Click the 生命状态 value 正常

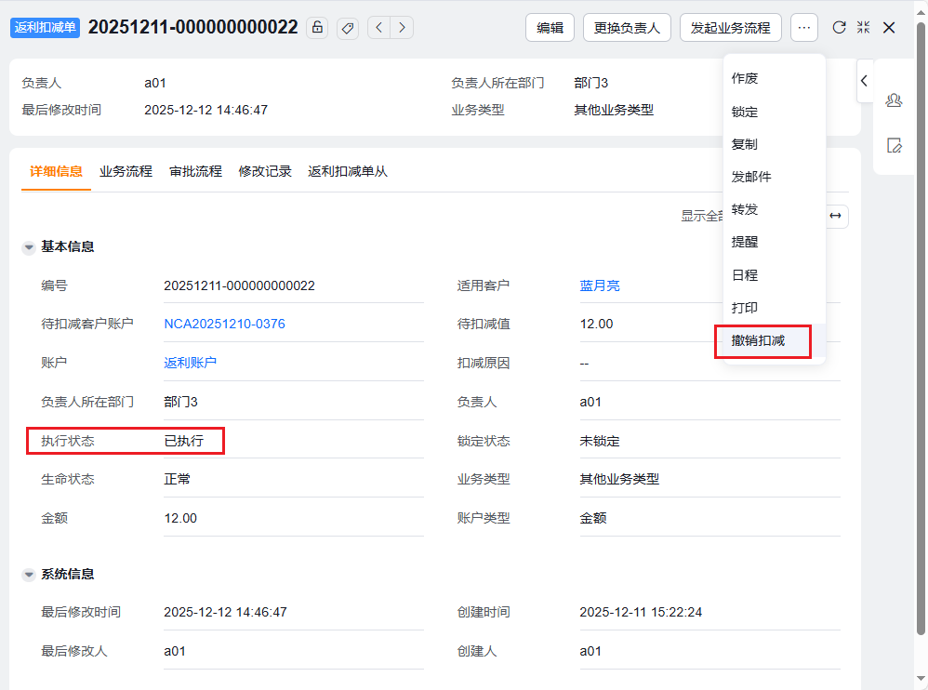click(177, 479)
